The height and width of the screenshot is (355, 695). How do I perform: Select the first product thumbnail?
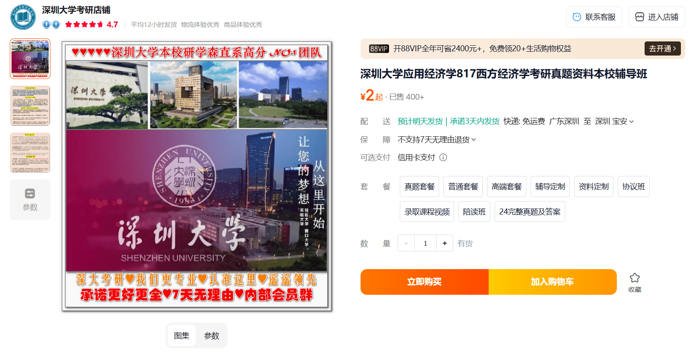coord(30,59)
